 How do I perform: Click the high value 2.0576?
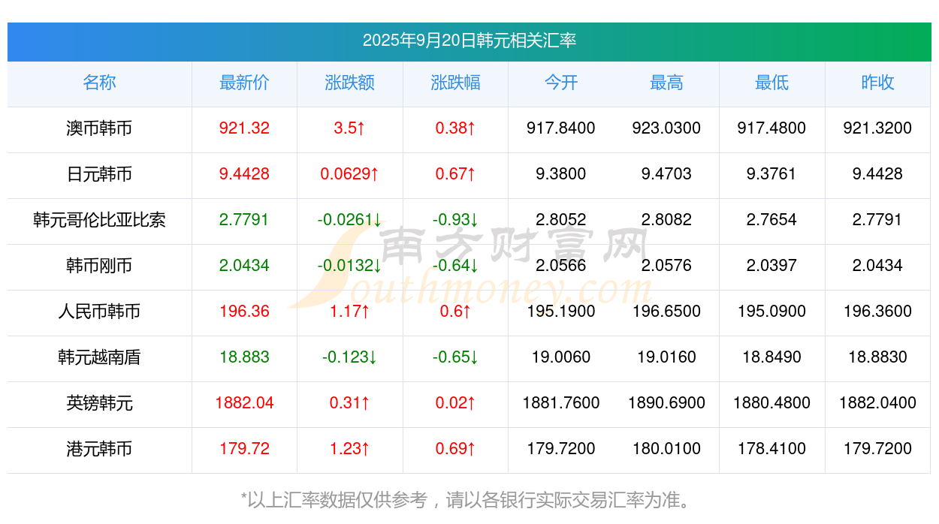tap(666, 266)
